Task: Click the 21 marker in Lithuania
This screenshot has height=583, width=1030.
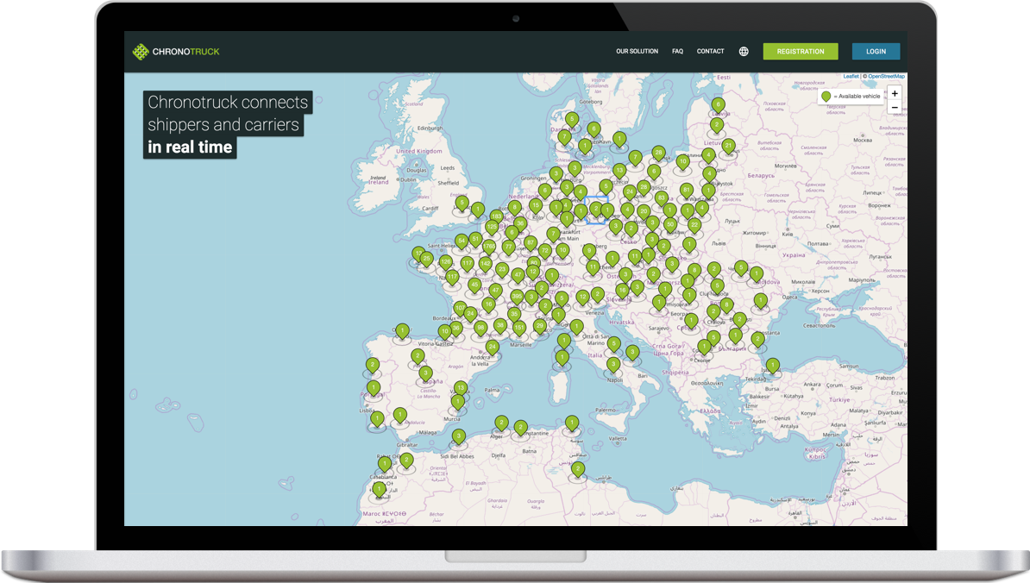Action: click(x=728, y=146)
